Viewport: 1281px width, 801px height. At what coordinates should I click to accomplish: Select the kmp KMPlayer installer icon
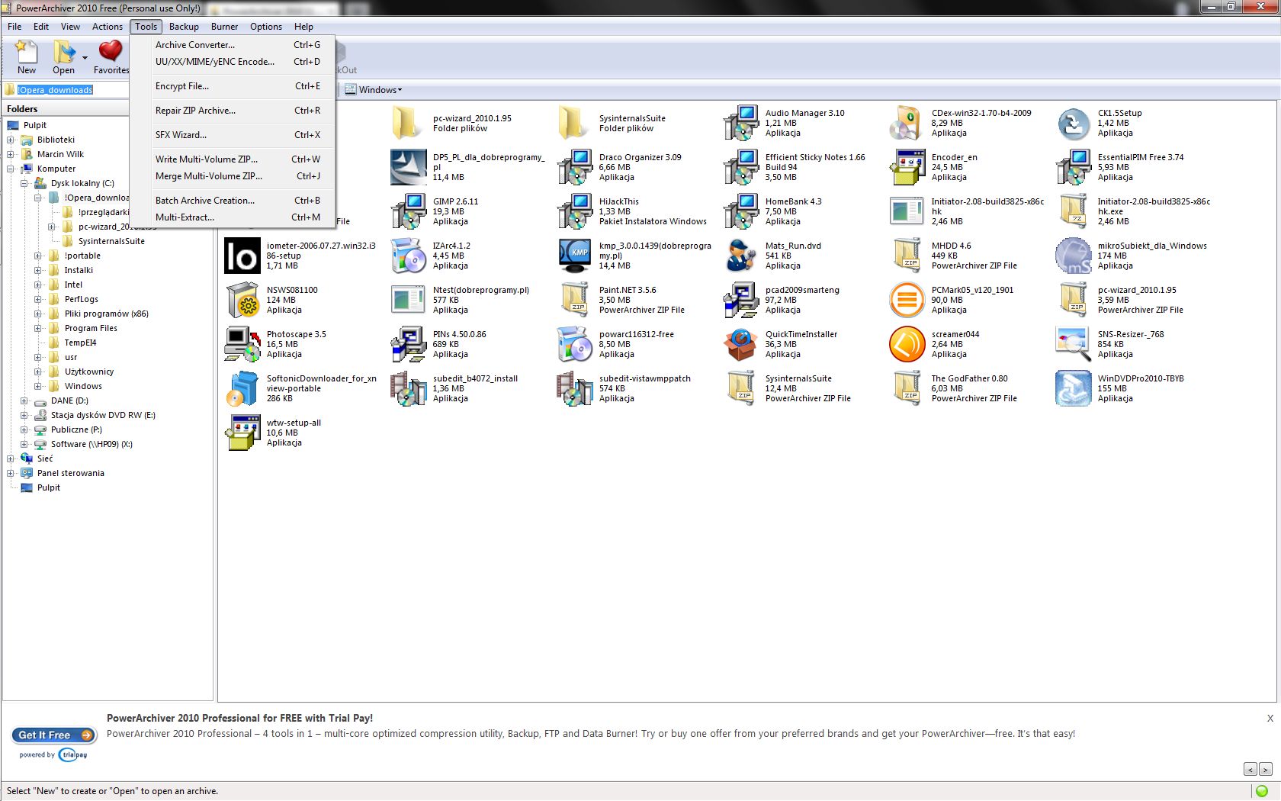point(575,256)
